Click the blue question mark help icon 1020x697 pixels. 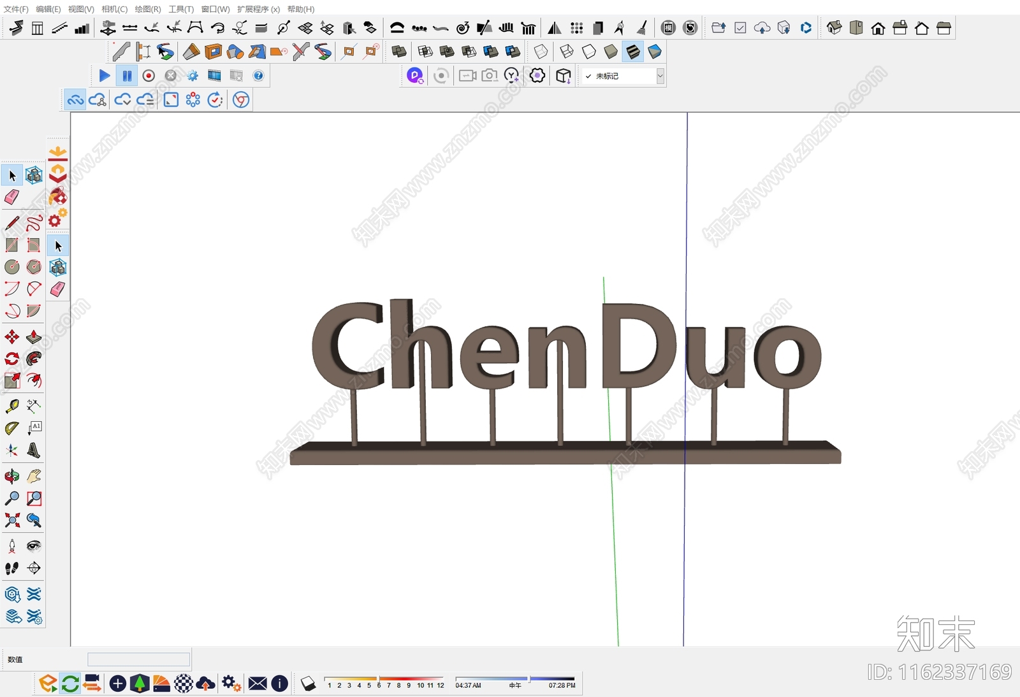(258, 76)
